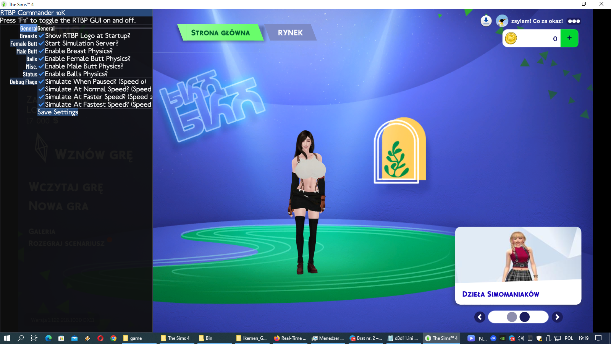This screenshot has width=611, height=344.
Task: Click Wczytaj Grę menu option
Action: coord(66,187)
